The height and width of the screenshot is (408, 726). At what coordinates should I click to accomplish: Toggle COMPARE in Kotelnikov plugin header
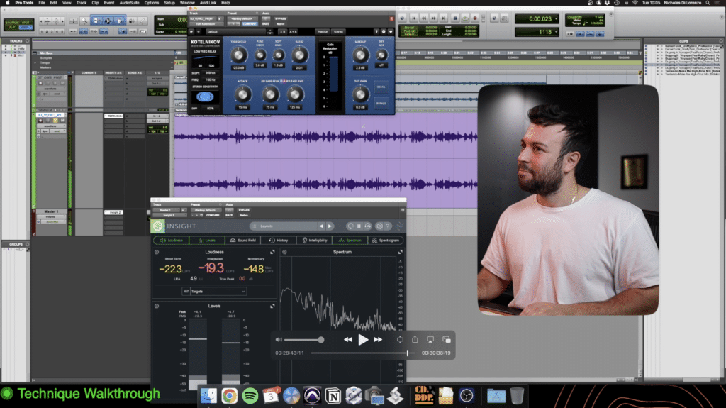tap(250, 24)
